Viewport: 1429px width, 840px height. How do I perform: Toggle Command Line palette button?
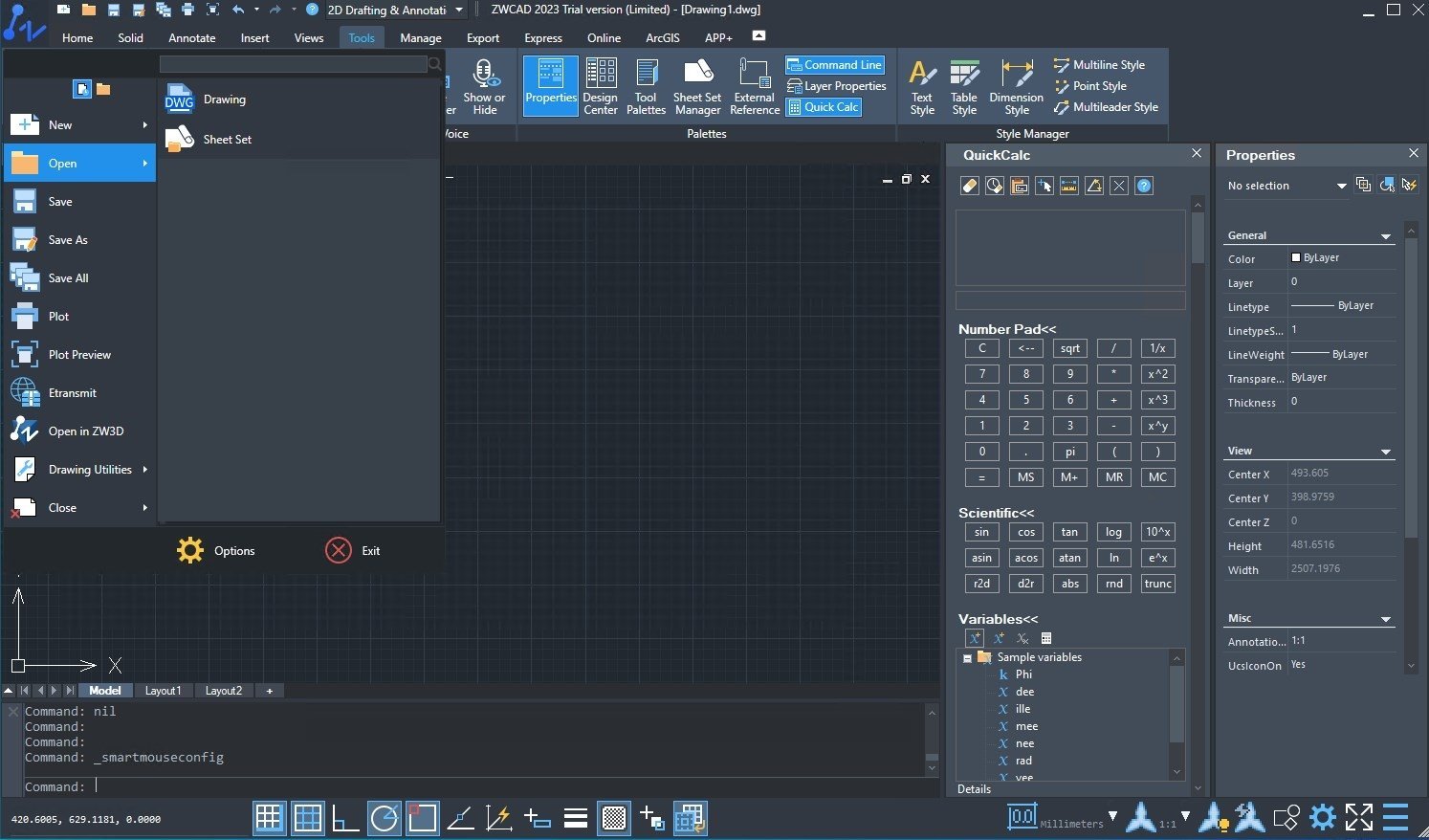[834, 65]
